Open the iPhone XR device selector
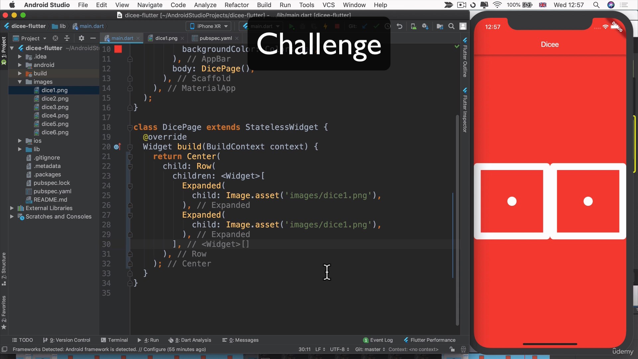 (209, 26)
